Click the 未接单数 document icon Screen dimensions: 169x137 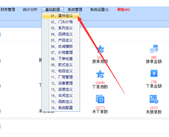click(154, 99)
